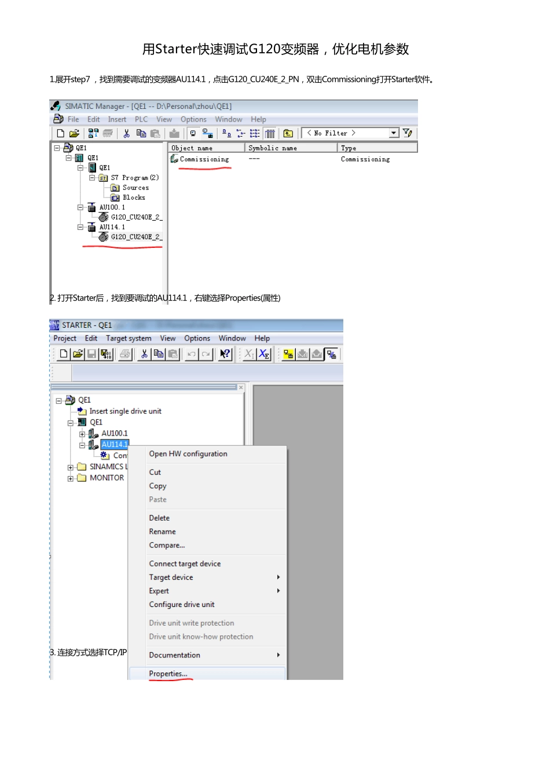This screenshot has width=550, height=779.
Task: Click Cut scissors icon in SIMATIC Manager
Action: 127,133
